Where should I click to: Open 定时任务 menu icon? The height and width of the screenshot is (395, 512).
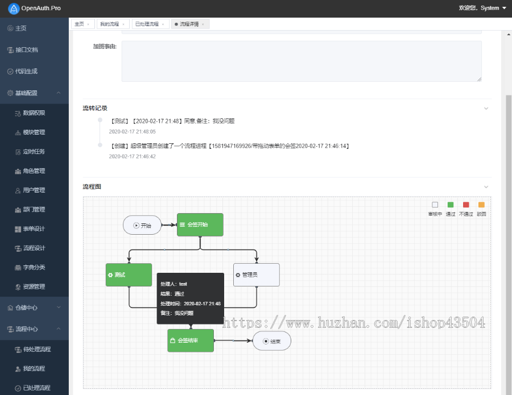18,152
